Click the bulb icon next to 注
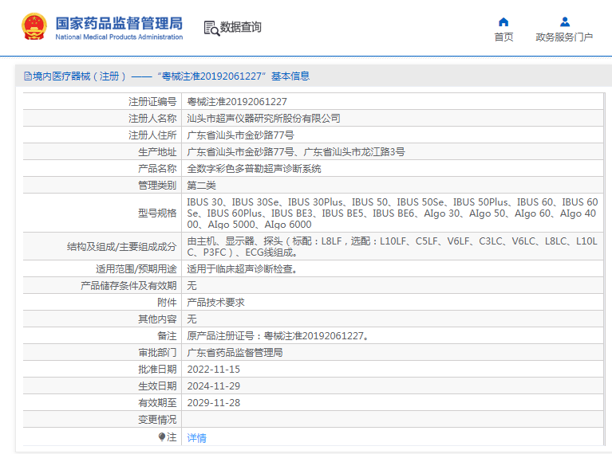The height and width of the screenshot is (454, 612). pyautogui.click(x=162, y=436)
